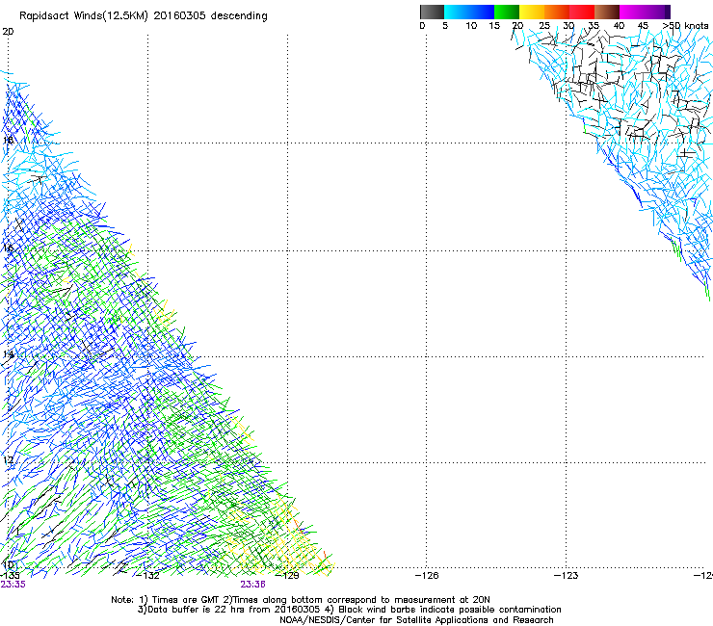
Task: Click the magenta 40-45 knots legend swatch
Action: point(632,12)
